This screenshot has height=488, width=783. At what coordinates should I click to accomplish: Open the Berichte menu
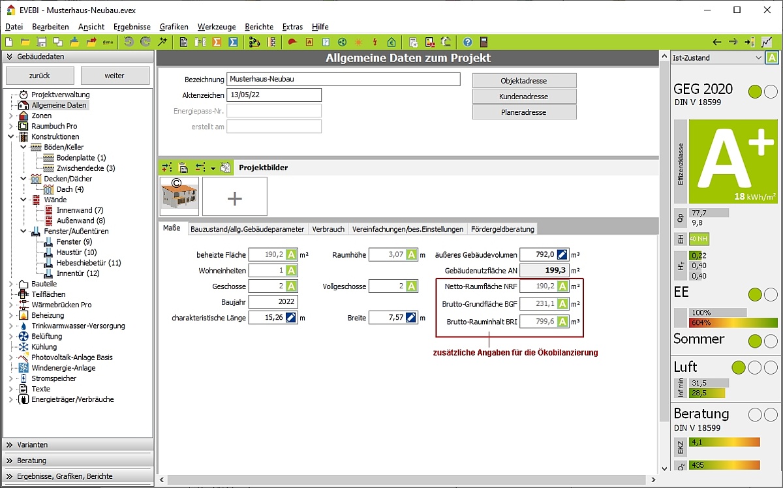click(x=259, y=27)
